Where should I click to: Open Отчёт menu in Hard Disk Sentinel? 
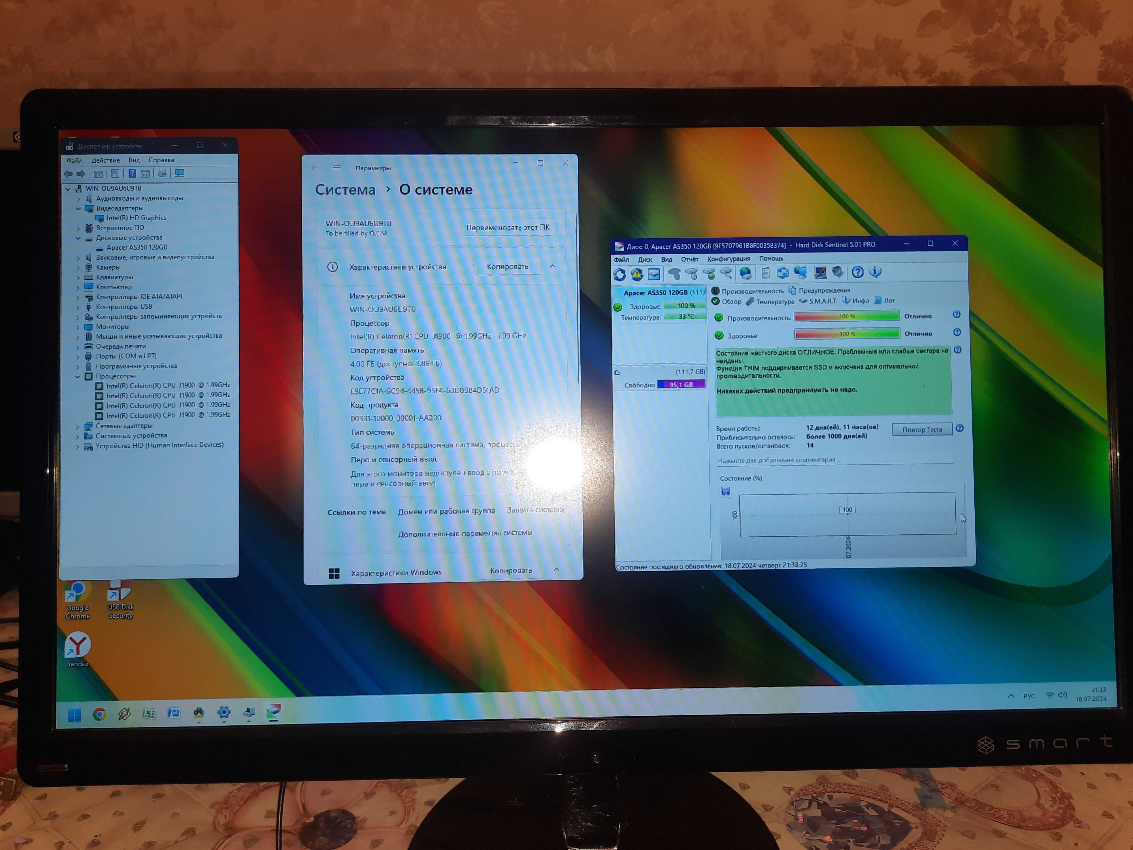pos(690,259)
